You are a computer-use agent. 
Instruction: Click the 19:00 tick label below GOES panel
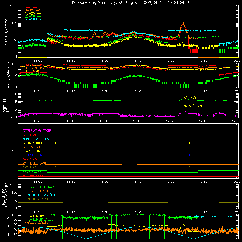[170, 121]
